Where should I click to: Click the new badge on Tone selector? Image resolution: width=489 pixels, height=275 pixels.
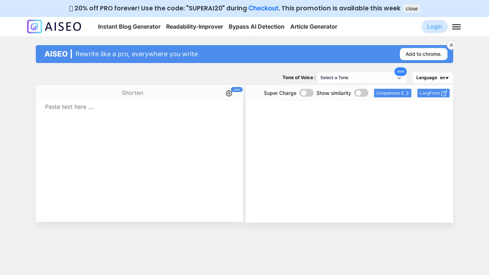401,71
